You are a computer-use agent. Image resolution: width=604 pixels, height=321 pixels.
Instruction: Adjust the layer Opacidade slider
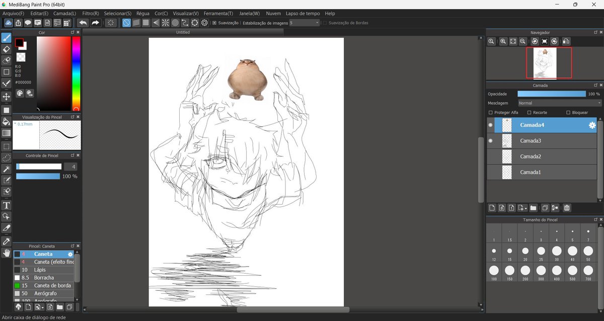552,94
